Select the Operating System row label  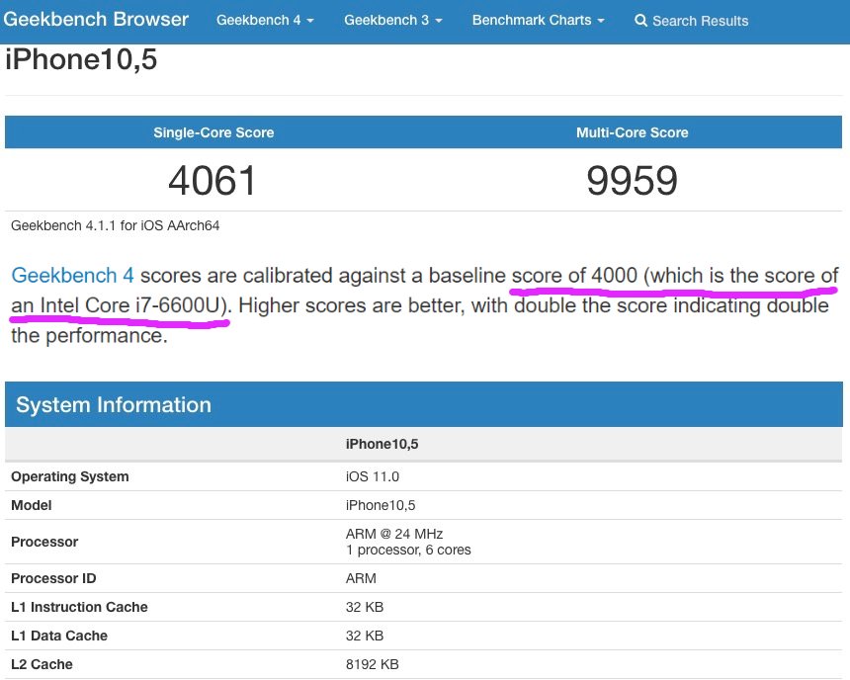[70, 476]
